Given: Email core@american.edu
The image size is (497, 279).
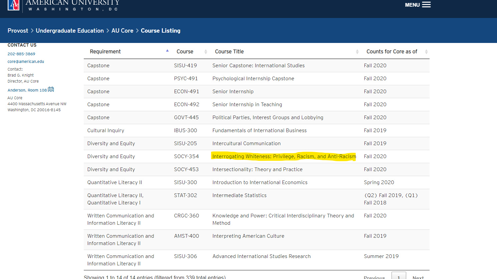Looking at the screenshot, I should [x=26, y=62].
